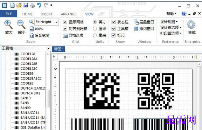
Task: Set zoom to 100%
Action: point(36,29)
